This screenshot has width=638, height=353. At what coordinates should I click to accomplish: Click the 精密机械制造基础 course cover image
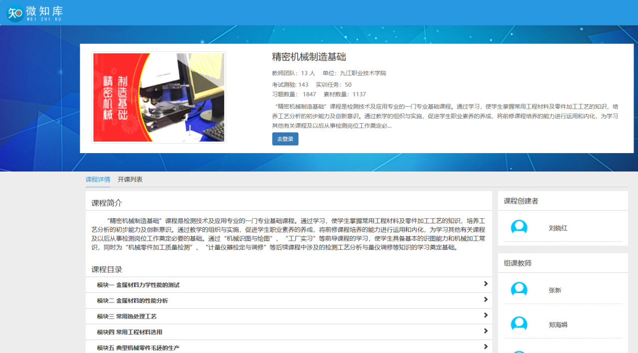159,98
